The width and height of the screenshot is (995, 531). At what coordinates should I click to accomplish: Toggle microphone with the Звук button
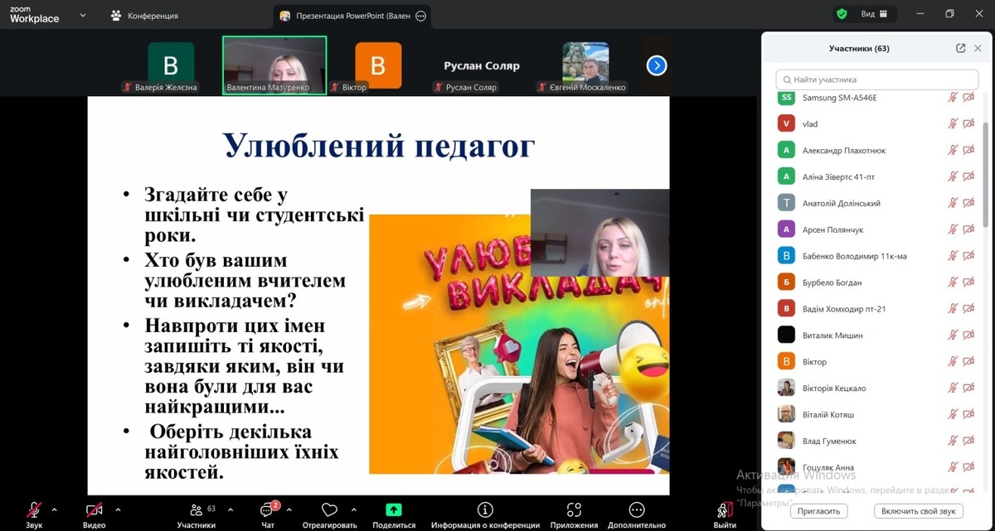[x=34, y=510]
